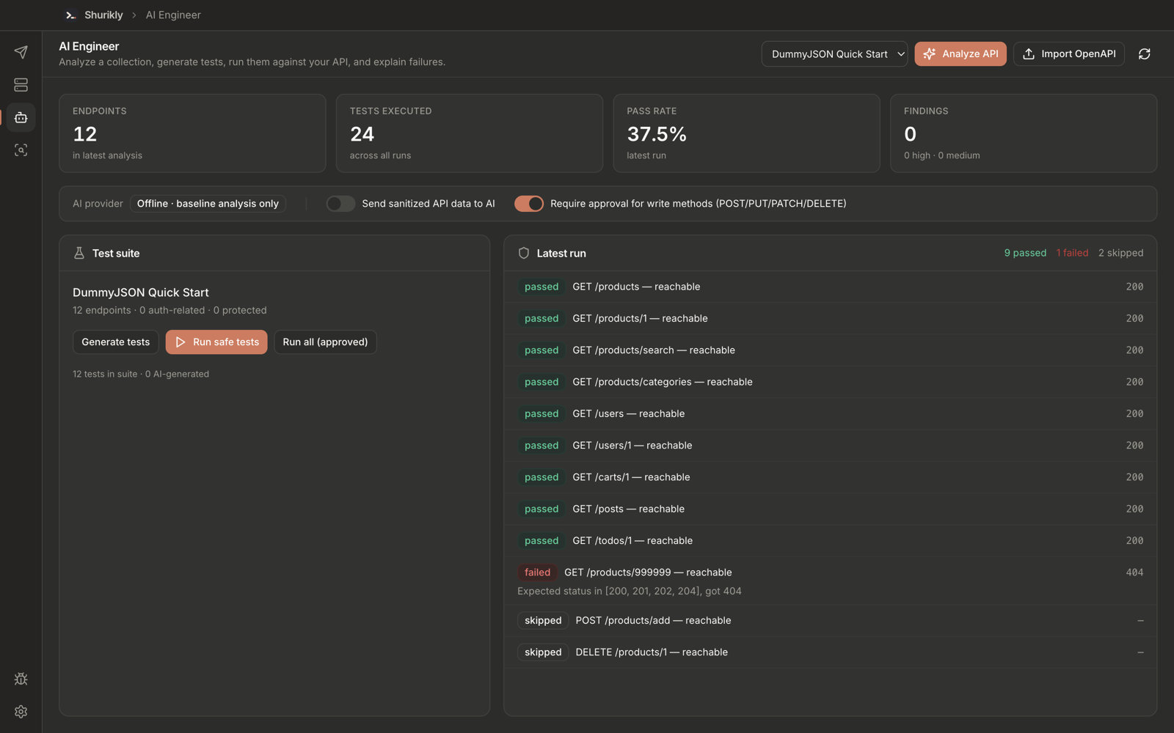Click Generate tests
This screenshot has height=733, width=1174.
click(x=115, y=342)
